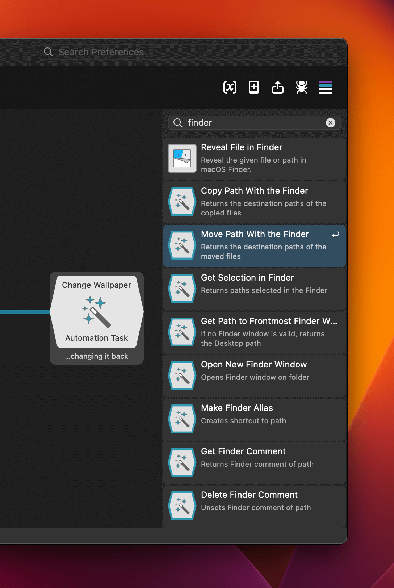Click the Get Path to Frontmost Finder icon
Image resolution: width=394 pixels, height=588 pixels.
pos(182,332)
